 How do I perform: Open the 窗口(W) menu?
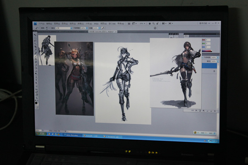click(x=112, y=24)
